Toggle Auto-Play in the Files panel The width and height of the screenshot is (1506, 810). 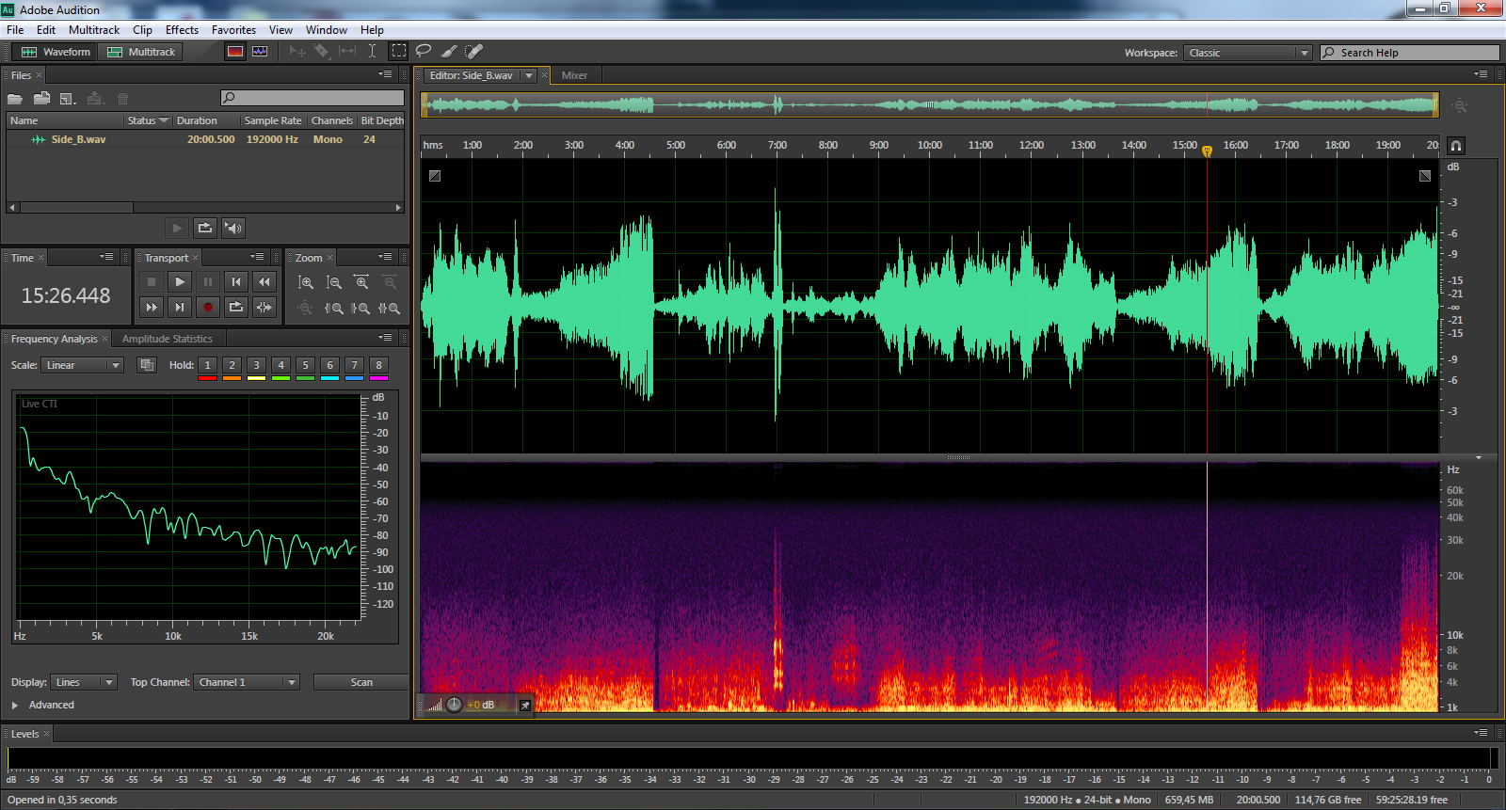(x=233, y=228)
